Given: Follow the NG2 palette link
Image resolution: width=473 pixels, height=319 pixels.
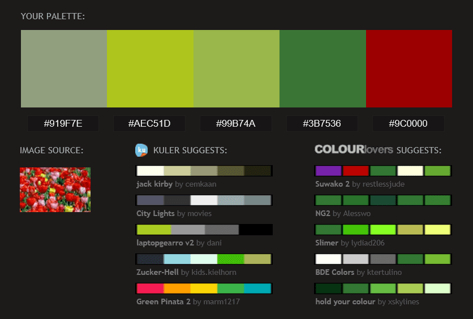Looking at the screenshot, I should tap(322, 213).
